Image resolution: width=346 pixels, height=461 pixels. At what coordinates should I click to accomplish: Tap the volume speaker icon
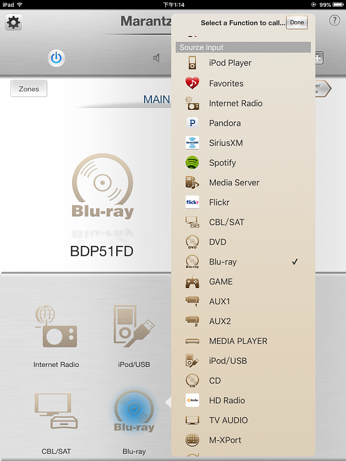pos(157,58)
